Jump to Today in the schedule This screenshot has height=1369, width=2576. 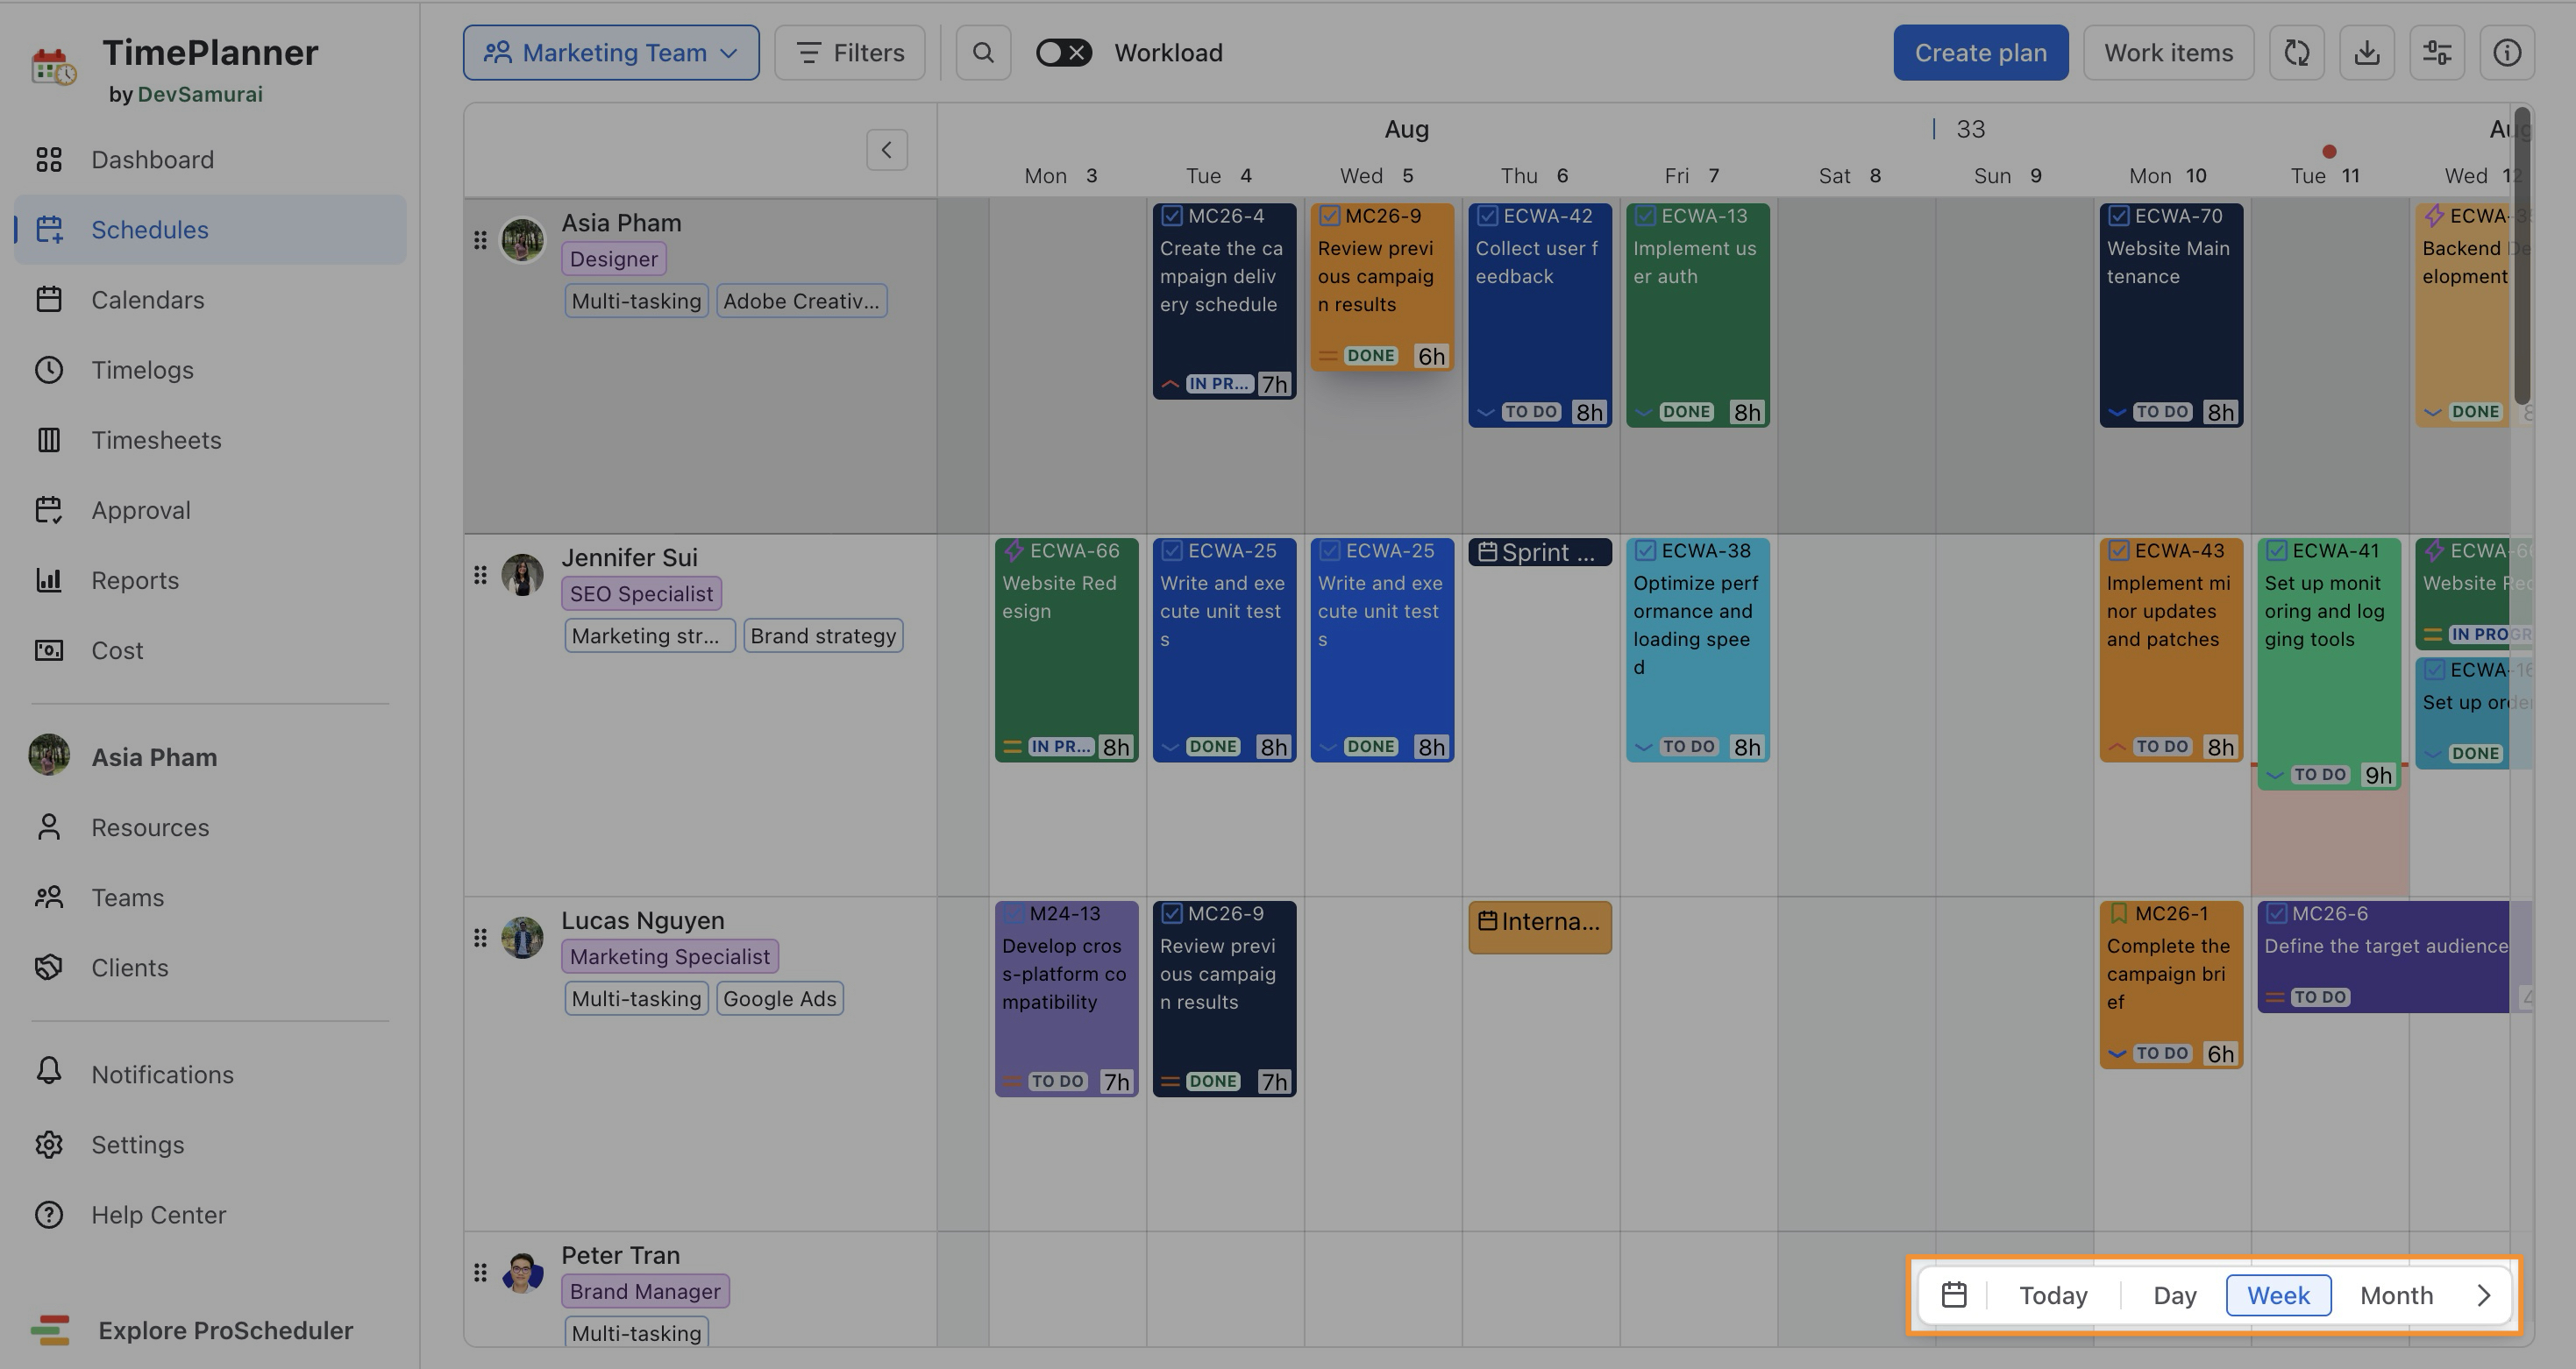point(2054,1295)
